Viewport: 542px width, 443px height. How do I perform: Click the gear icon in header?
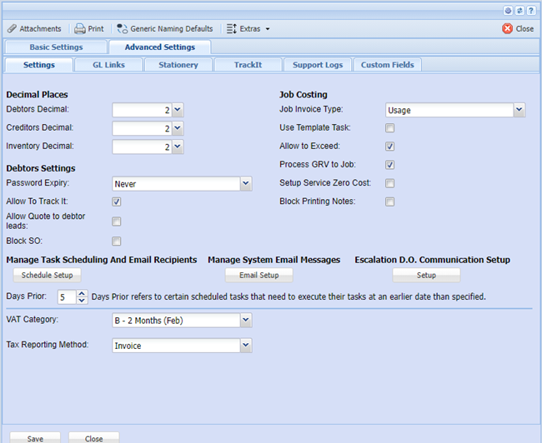(508, 11)
